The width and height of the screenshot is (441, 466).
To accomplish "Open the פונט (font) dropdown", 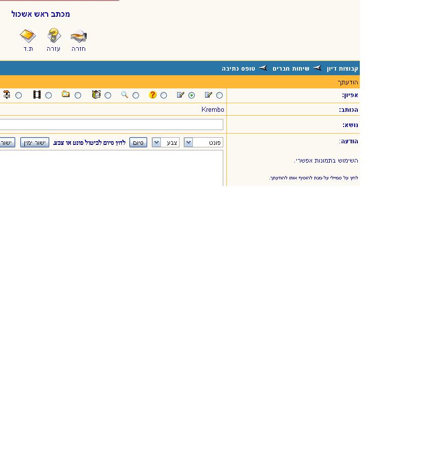I will (203, 143).
